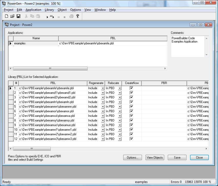
Task: Toggle CreateNow checkbox for pbexamfe.pbl row
Action: (131, 88)
